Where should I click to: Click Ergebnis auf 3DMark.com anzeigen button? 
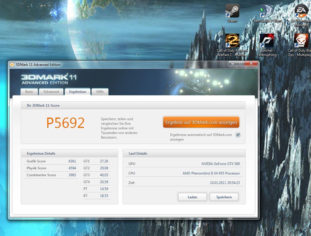click(201, 122)
